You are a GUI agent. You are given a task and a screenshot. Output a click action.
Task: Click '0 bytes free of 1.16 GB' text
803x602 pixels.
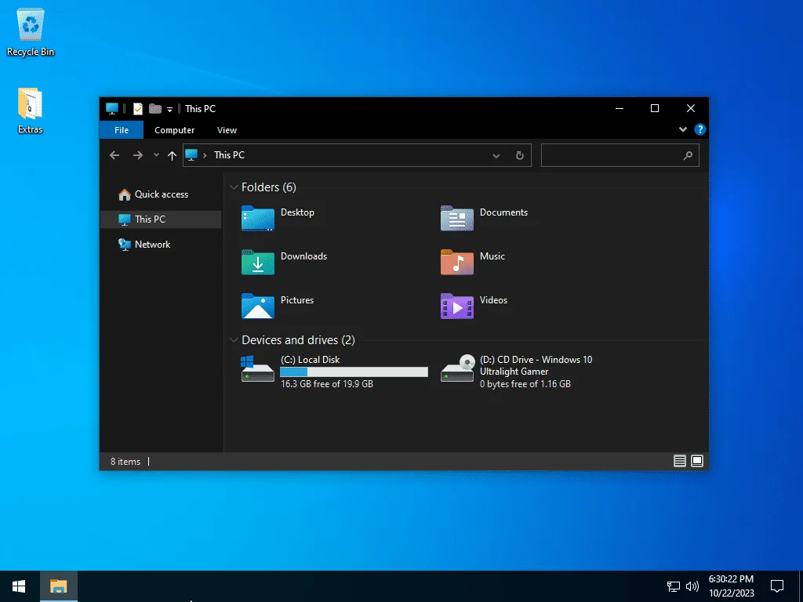point(525,384)
